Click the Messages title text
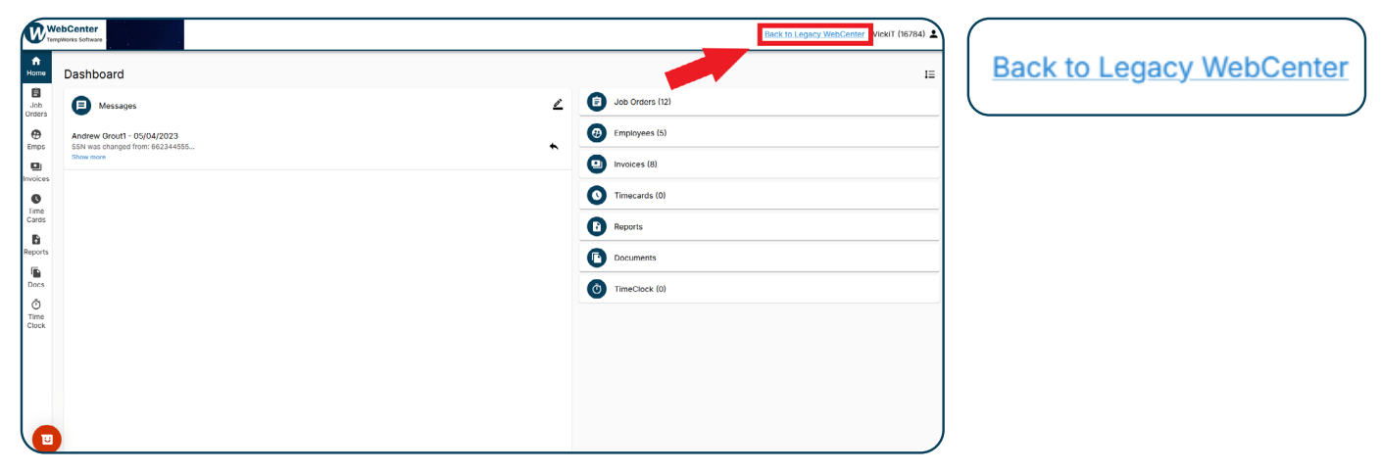Image resolution: width=1381 pixels, height=472 pixels. click(x=118, y=105)
